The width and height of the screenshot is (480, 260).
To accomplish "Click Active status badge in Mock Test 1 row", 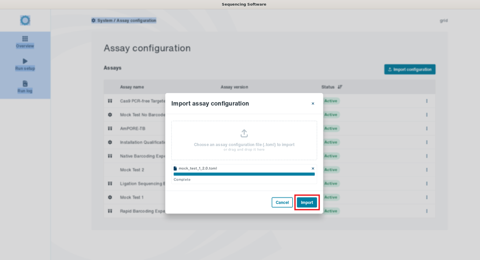I will (x=331, y=198).
